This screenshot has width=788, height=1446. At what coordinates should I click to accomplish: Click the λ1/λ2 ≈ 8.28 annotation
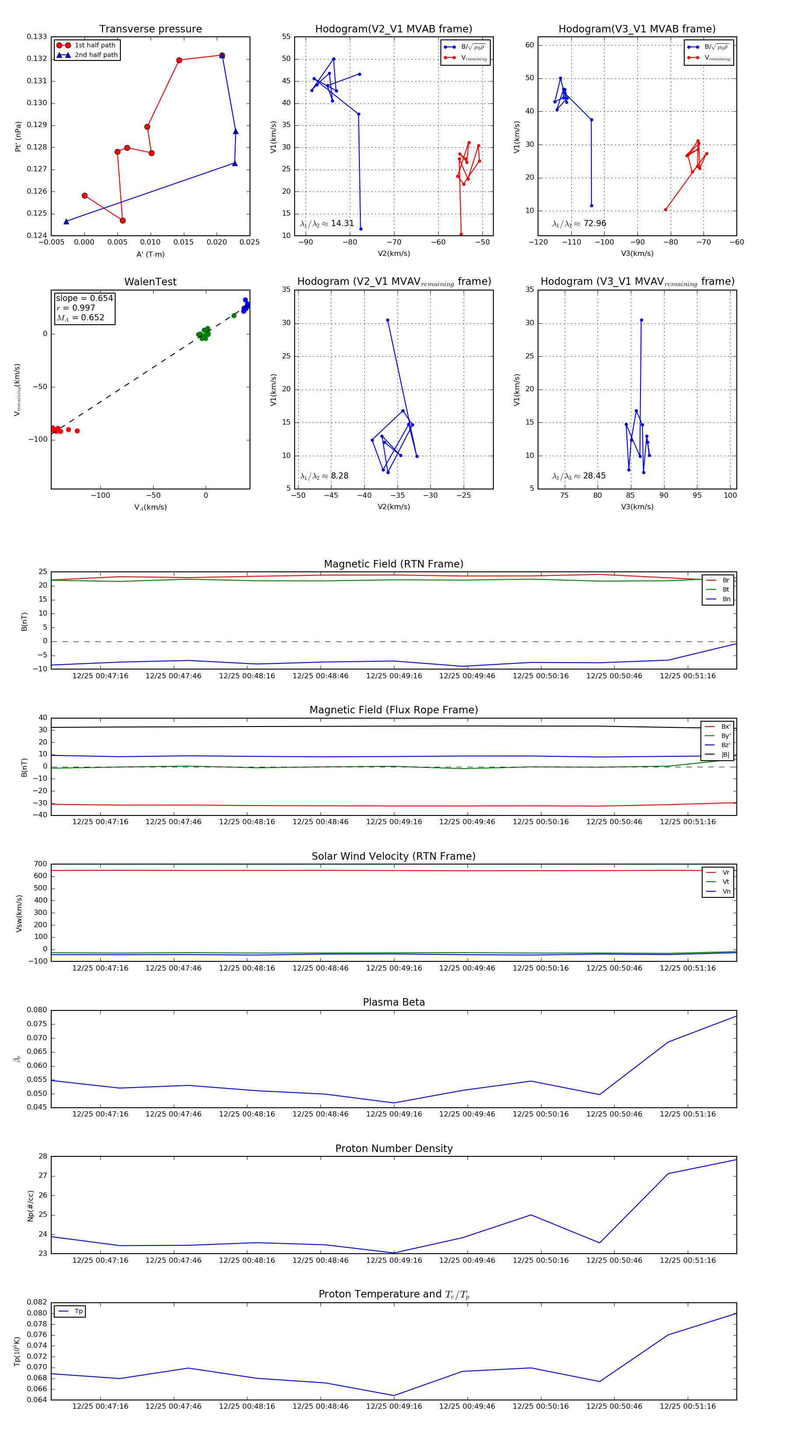pos(324,476)
